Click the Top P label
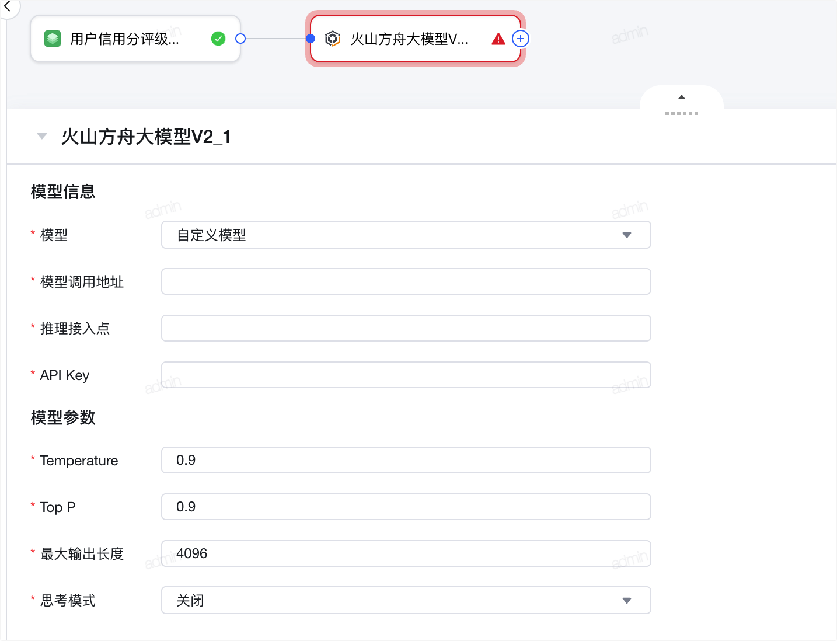Screen dimensions: 837x641 [58, 507]
